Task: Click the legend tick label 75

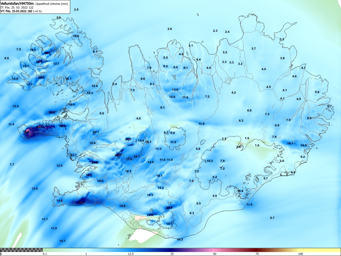Action: pos(257,254)
